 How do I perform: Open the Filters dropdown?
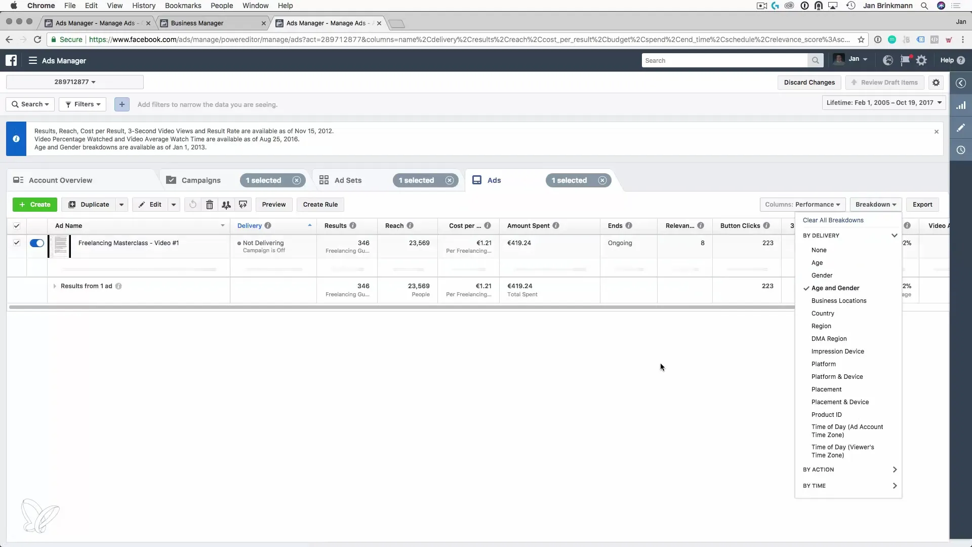(x=83, y=104)
